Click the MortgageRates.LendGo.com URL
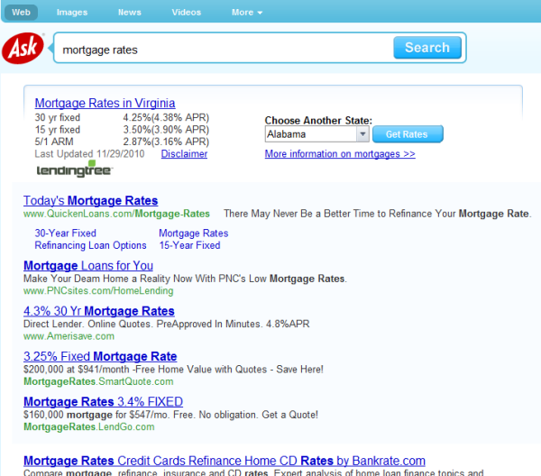The width and height of the screenshot is (541, 476). click(89, 426)
